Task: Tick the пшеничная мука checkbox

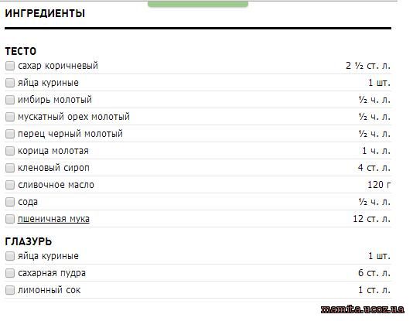Action: point(10,219)
